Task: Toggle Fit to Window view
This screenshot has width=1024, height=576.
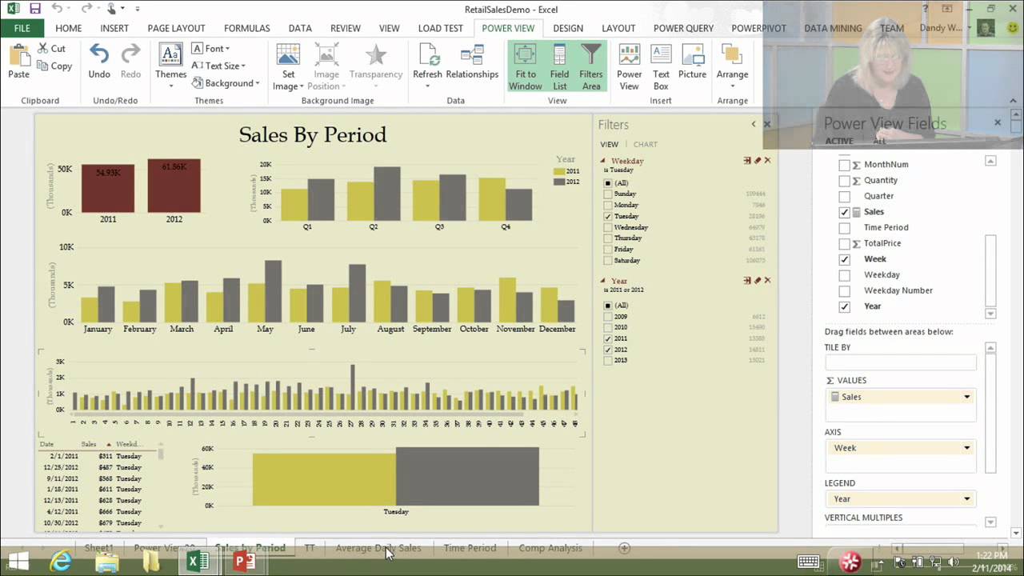Action: coord(525,66)
